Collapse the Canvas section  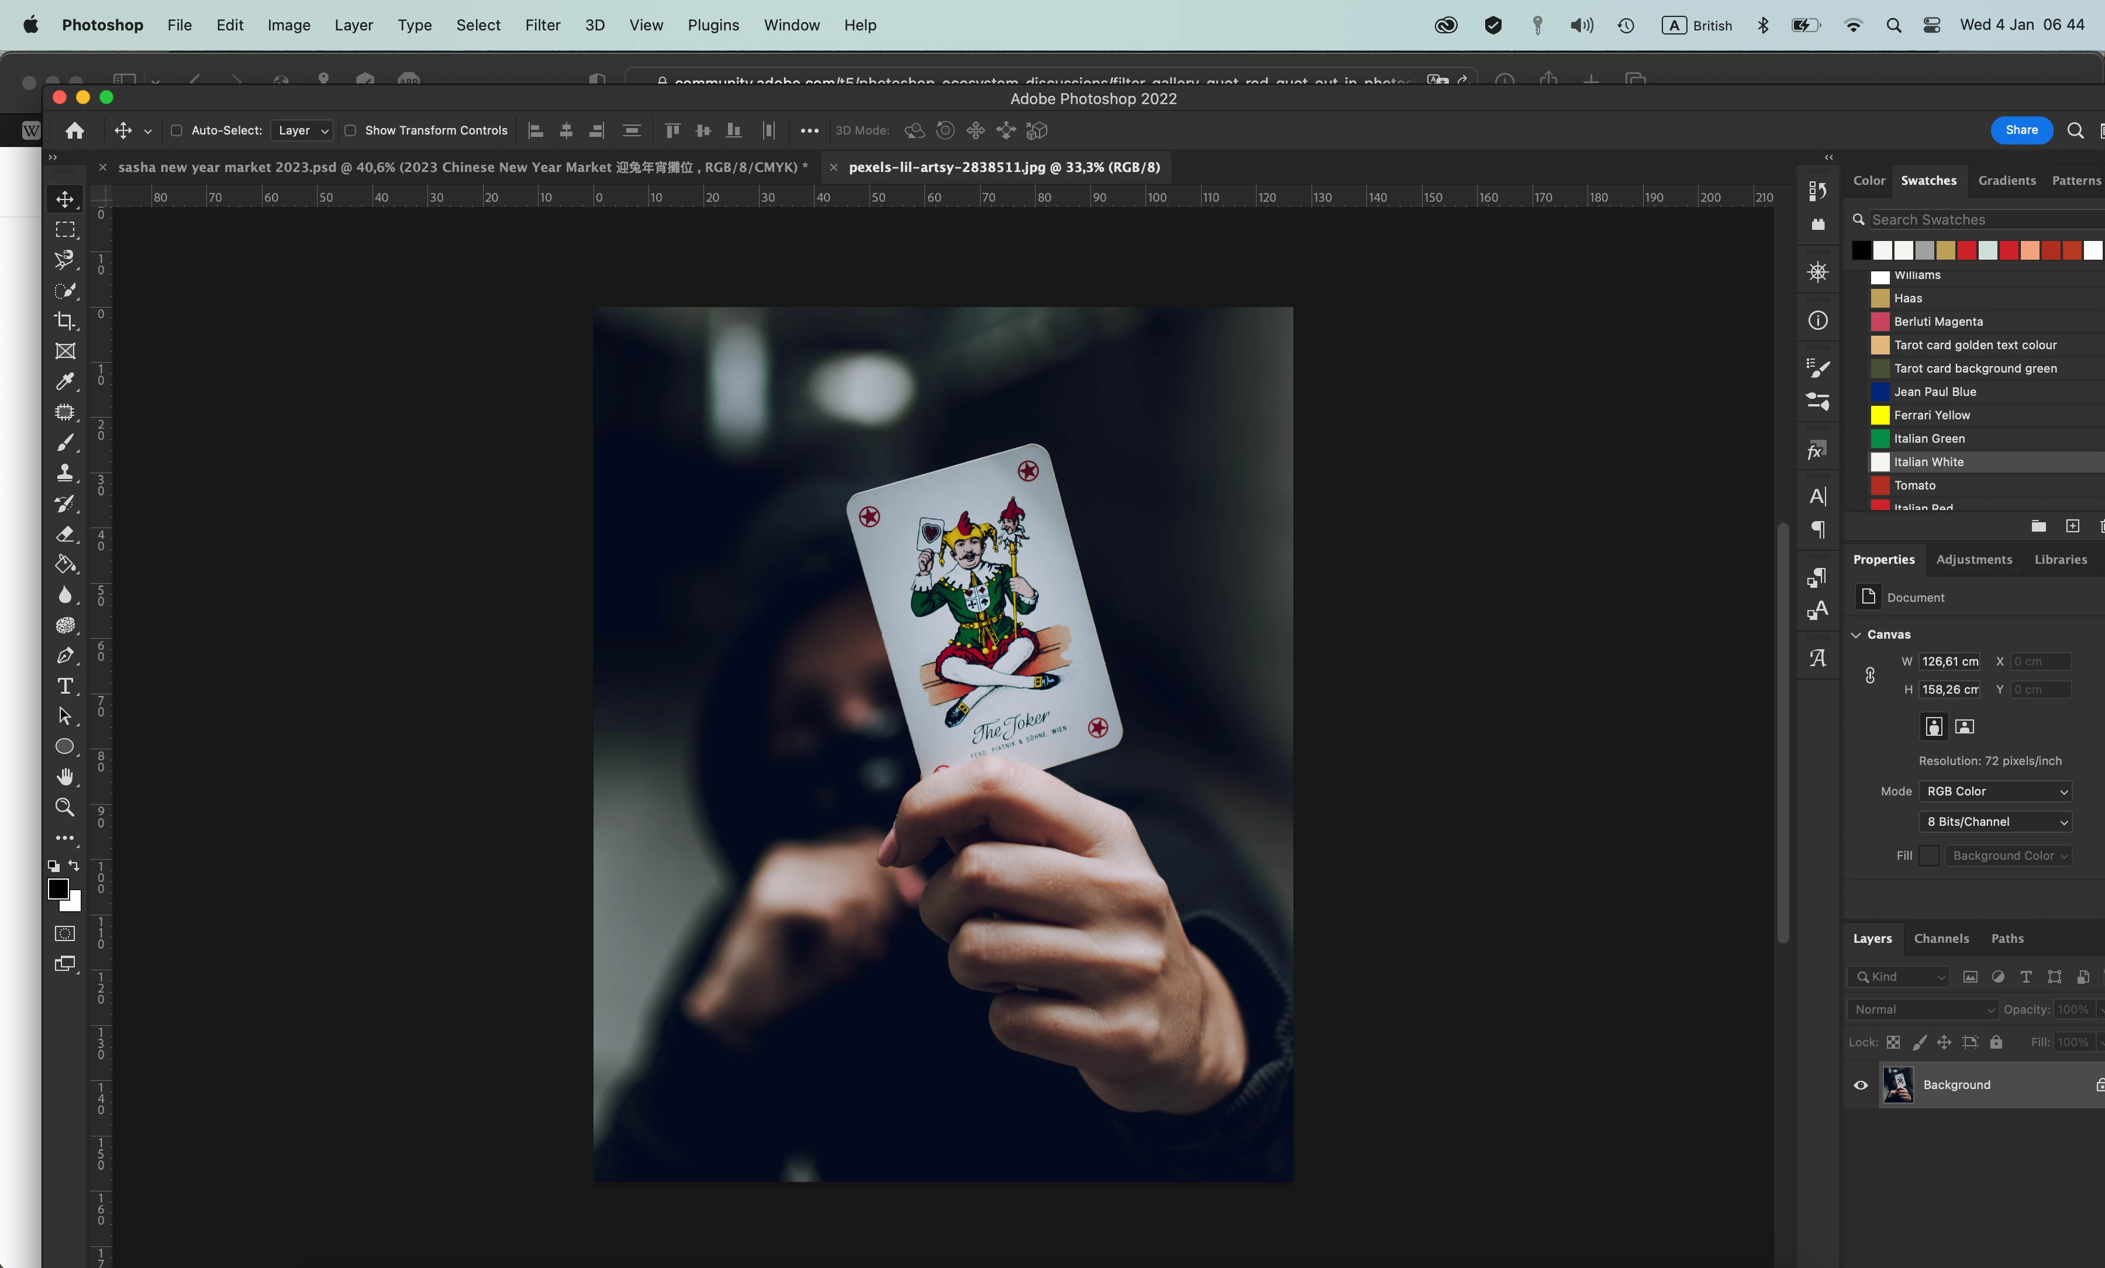[x=1856, y=635]
